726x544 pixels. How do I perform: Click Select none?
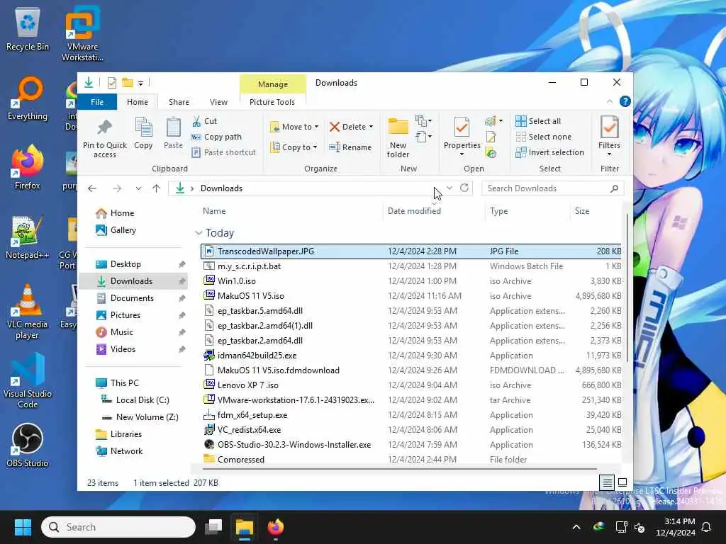(x=544, y=137)
